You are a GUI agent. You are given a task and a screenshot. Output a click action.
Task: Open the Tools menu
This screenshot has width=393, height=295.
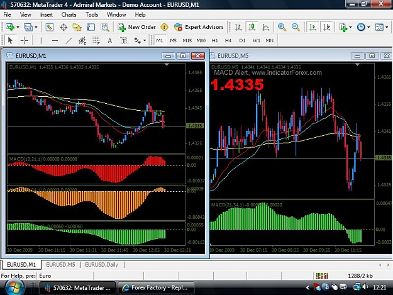pyautogui.click(x=92, y=15)
